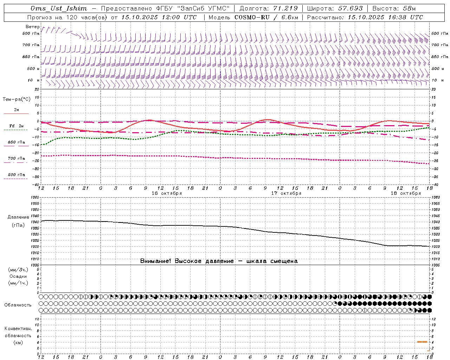Click the date label 18 октября
This screenshot has width=450, height=360.
click(406, 193)
